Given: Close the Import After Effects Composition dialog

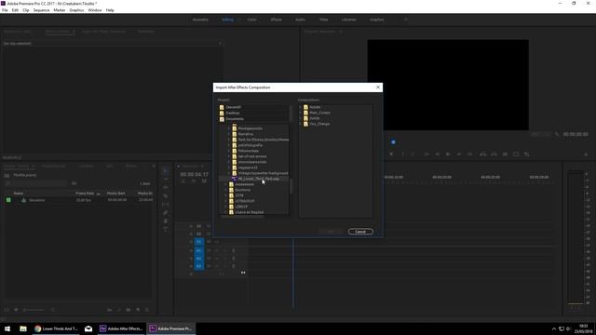Looking at the screenshot, I should pos(378,87).
